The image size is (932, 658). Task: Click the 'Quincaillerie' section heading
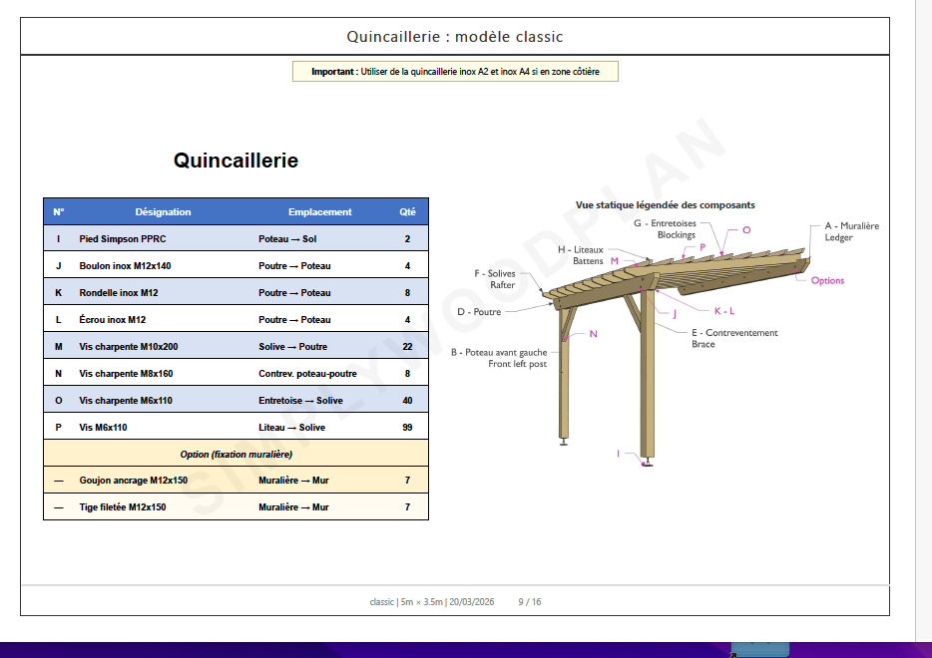(237, 159)
